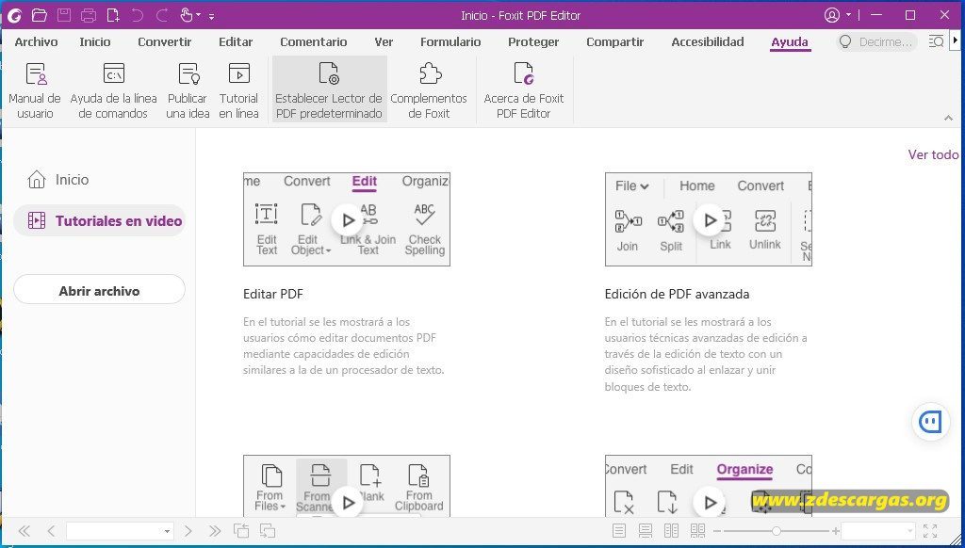The height and width of the screenshot is (548, 965).
Task: Click the Edición de PDF avanzada title
Action: pyautogui.click(x=677, y=294)
